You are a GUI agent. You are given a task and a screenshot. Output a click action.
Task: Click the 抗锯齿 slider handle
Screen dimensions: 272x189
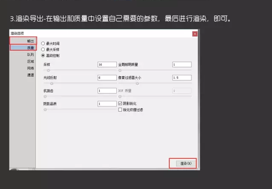pos(45,97)
